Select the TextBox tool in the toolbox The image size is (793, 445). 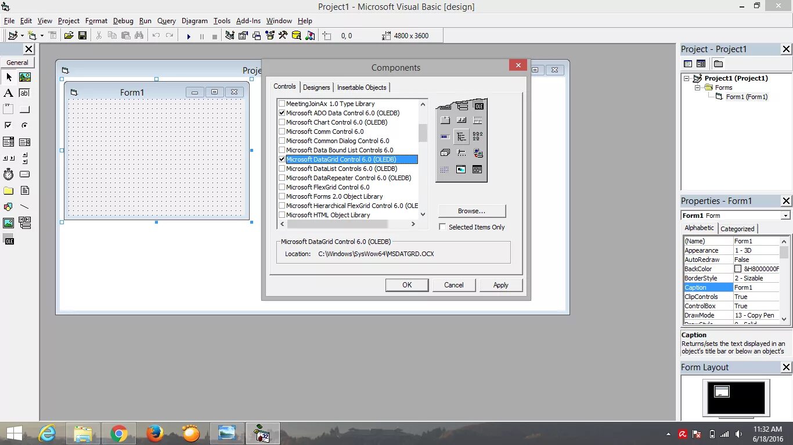[x=25, y=93]
